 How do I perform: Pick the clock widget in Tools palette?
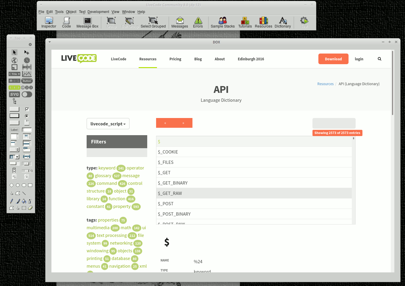point(27,60)
